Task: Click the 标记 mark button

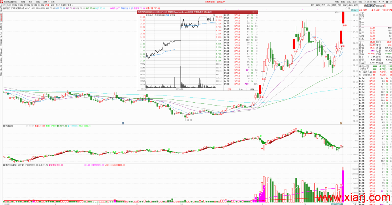Action: tap(345, 5)
